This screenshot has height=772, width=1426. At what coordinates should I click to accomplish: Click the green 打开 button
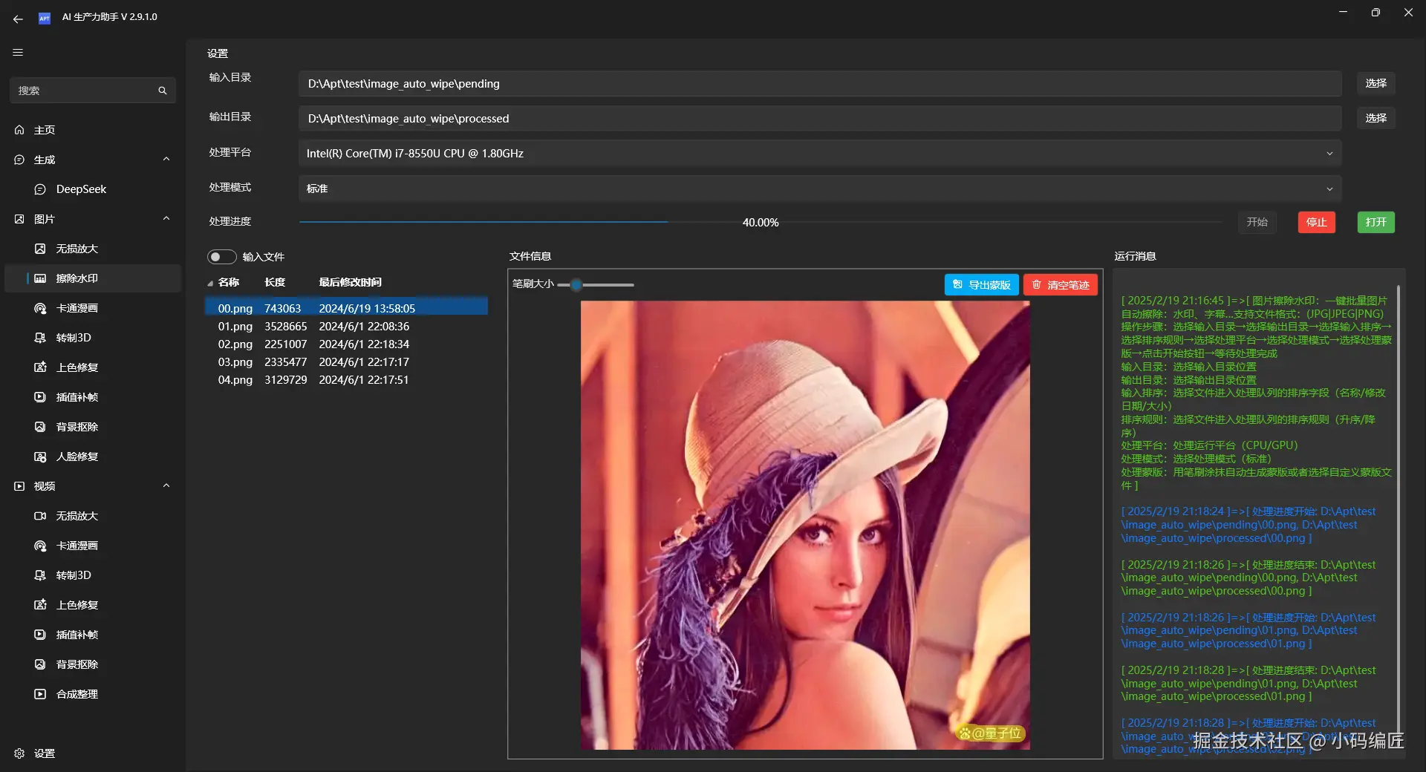point(1375,222)
